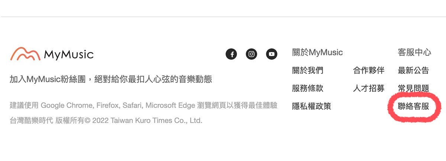
Task: Open the MyMusic Instagram icon
Action: 252,54
